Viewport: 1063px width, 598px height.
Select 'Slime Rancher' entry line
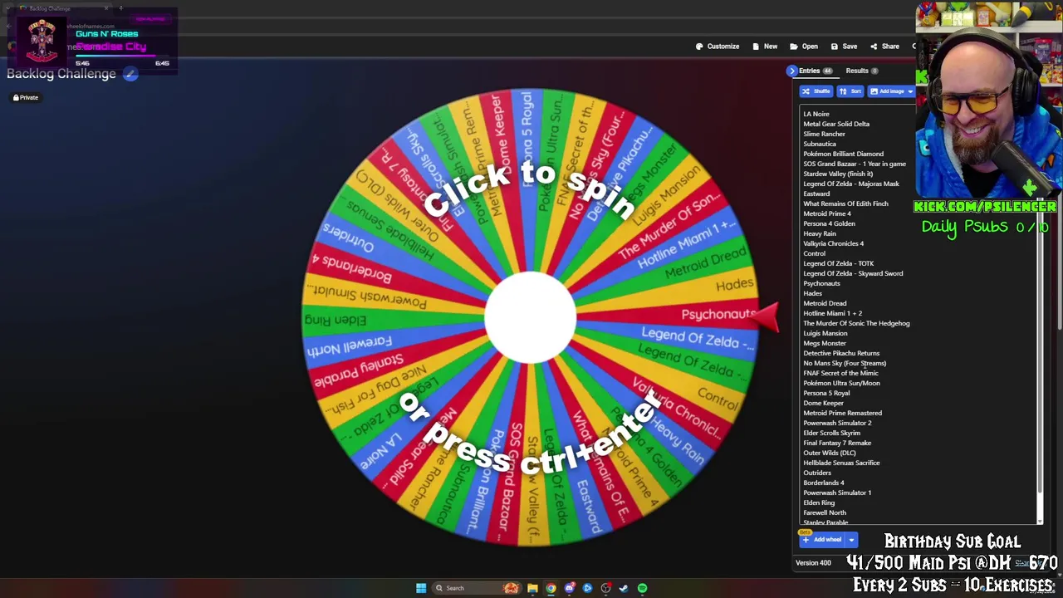tap(824, 134)
